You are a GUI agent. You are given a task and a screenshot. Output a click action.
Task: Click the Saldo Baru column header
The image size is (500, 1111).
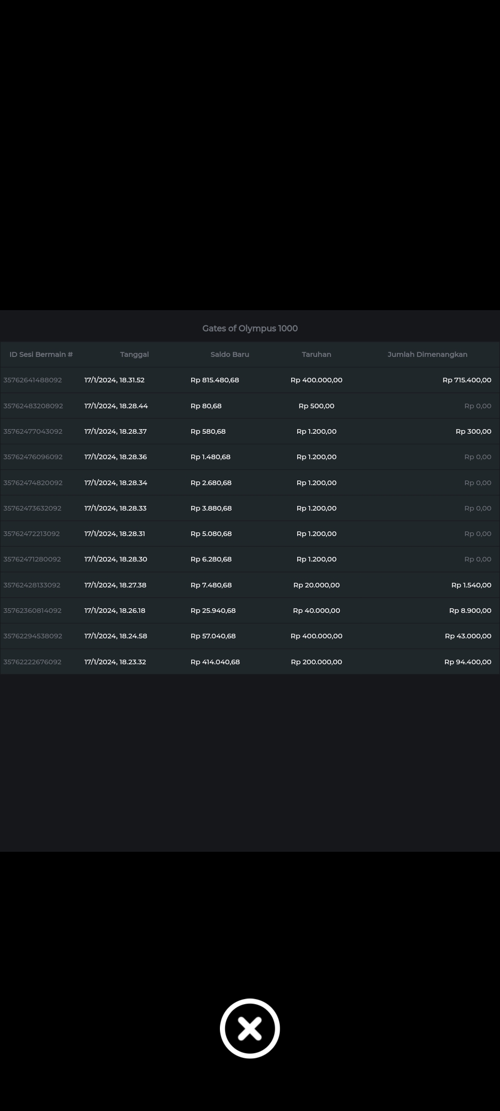pyautogui.click(x=230, y=355)
